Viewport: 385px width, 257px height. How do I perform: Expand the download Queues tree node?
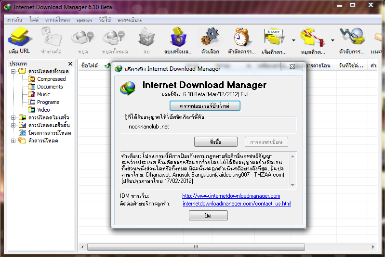pos(13,141)
